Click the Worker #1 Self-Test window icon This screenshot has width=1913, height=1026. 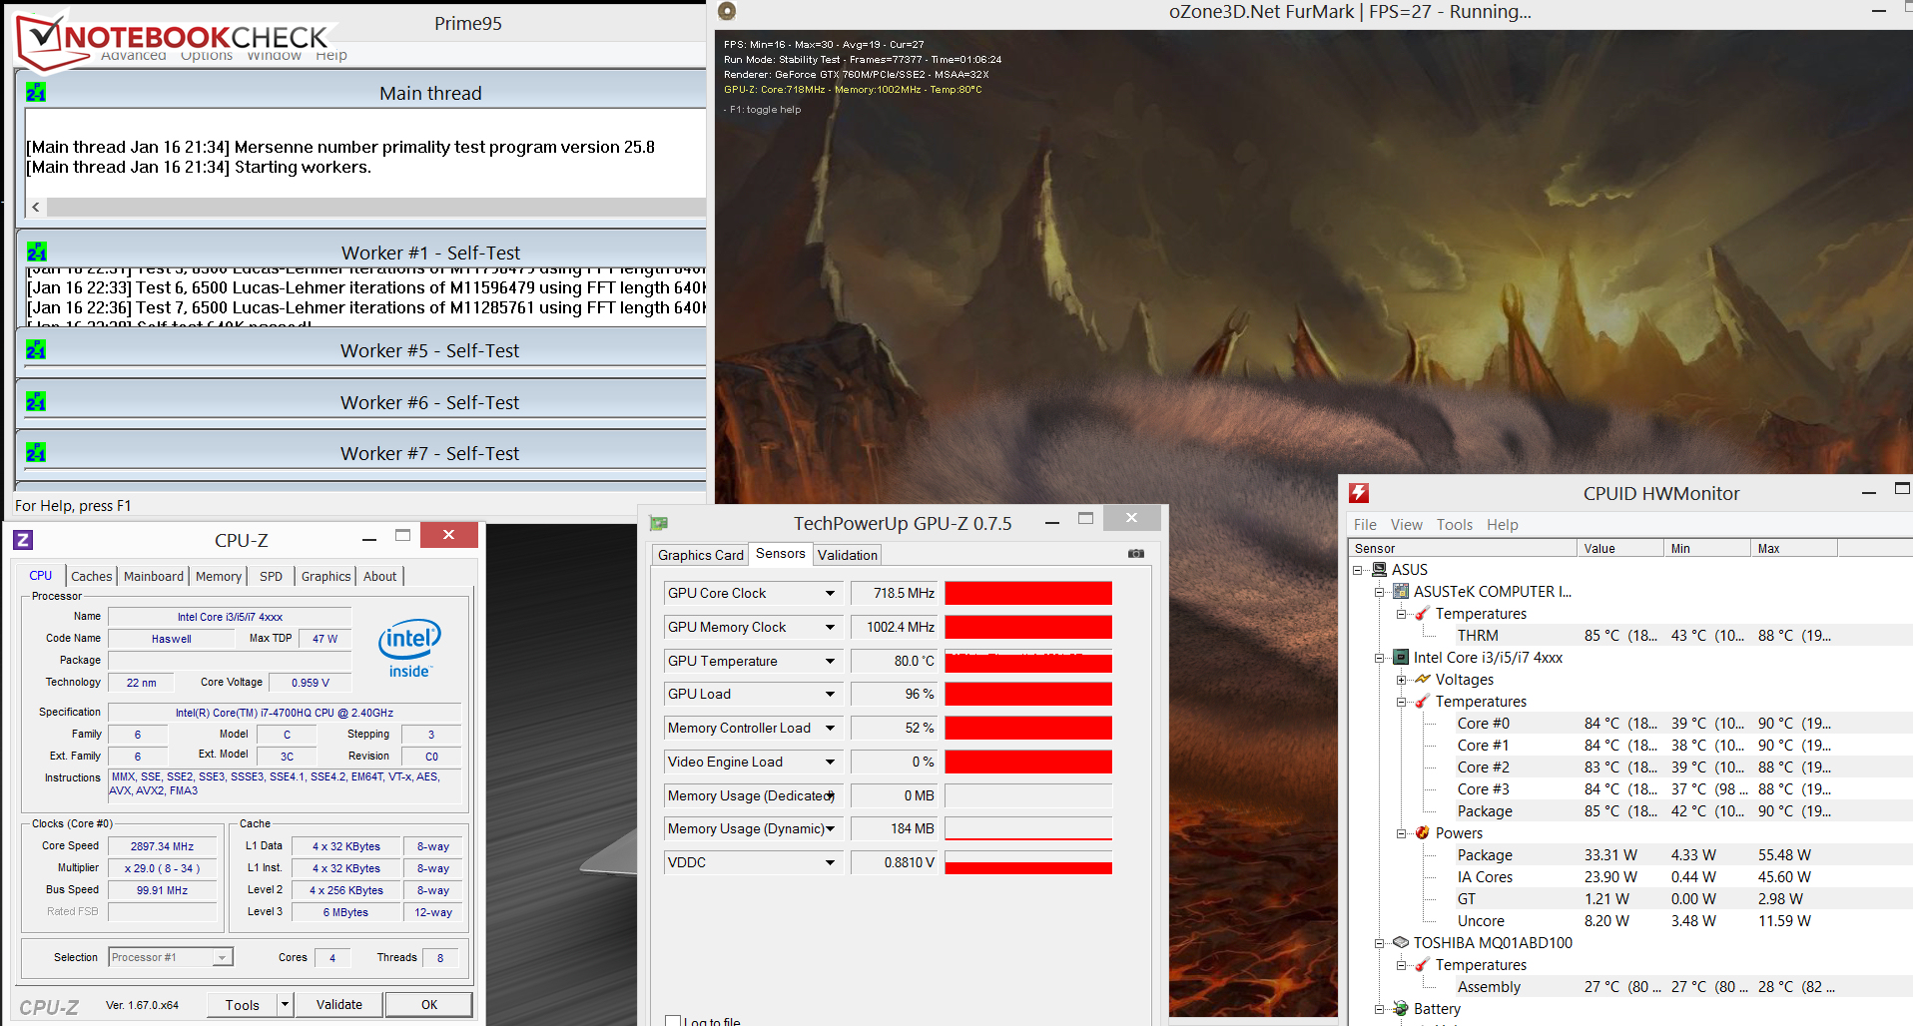point(37,252)
